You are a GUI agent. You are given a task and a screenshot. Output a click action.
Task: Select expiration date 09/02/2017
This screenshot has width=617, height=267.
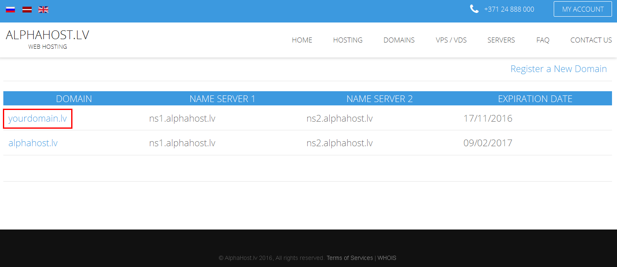point(488,143)
